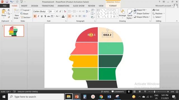The width and height of the screenshot is (179, 100).
Task: Select the triangle shape in shapes gallery
Action: pos(98,13)
